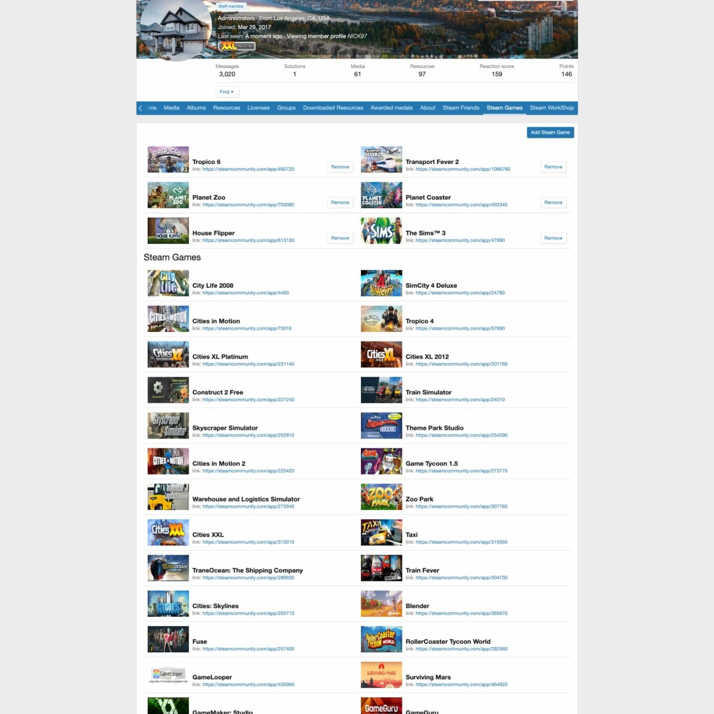
Task: Select the Skyscraper Simulator icon
Action: coord(168,426)
